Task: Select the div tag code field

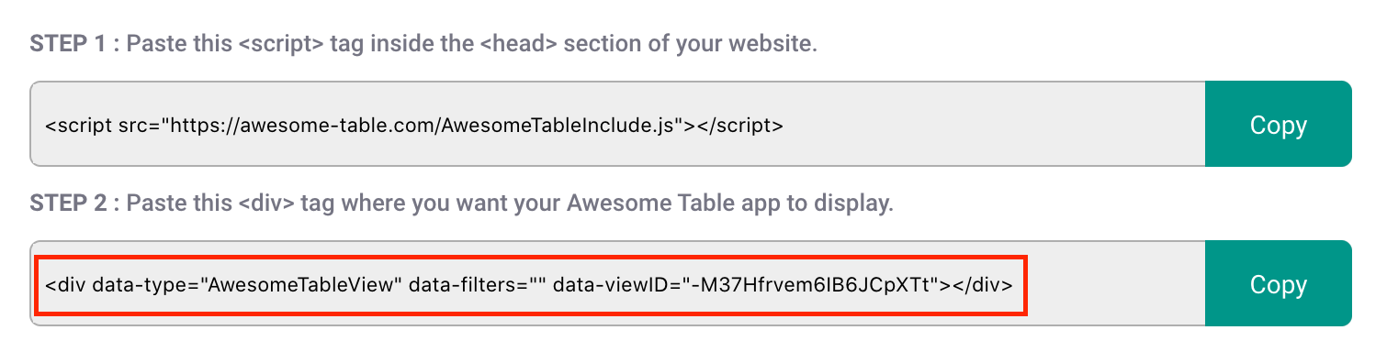Action: pos(617,283)
